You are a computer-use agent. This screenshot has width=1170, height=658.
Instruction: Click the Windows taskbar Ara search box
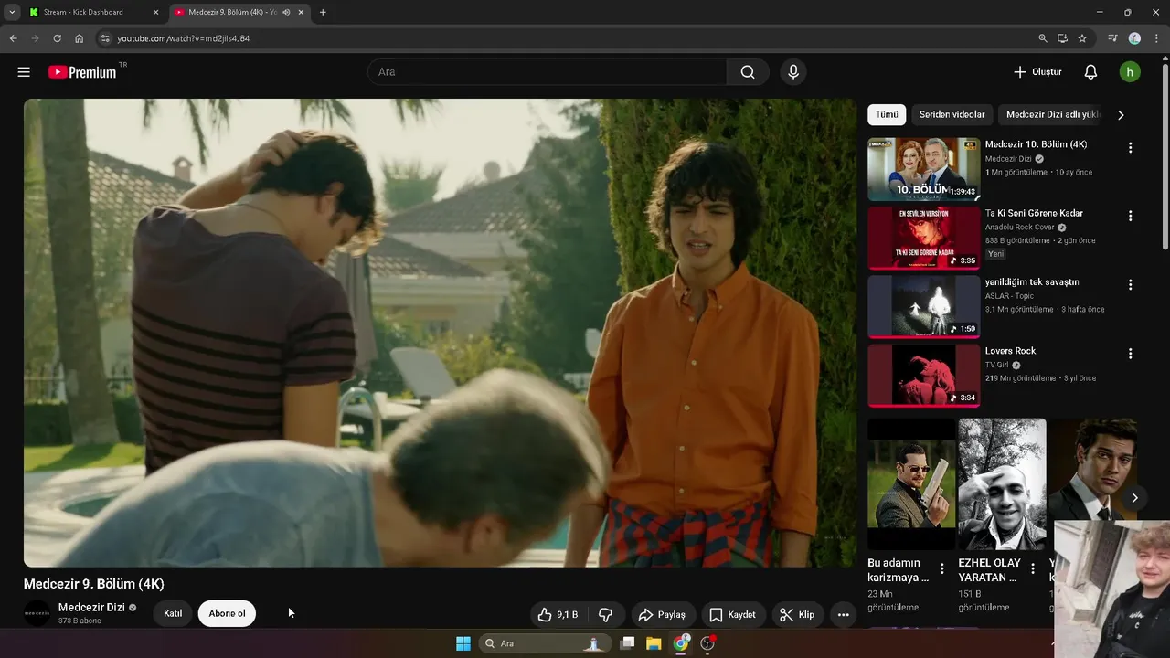coord(545,643)
